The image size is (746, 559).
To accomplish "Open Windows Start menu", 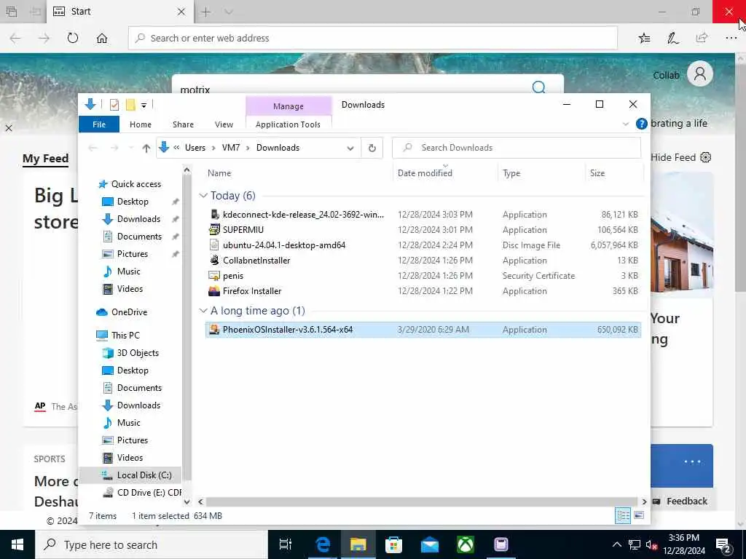I will [x=17, y=544].
